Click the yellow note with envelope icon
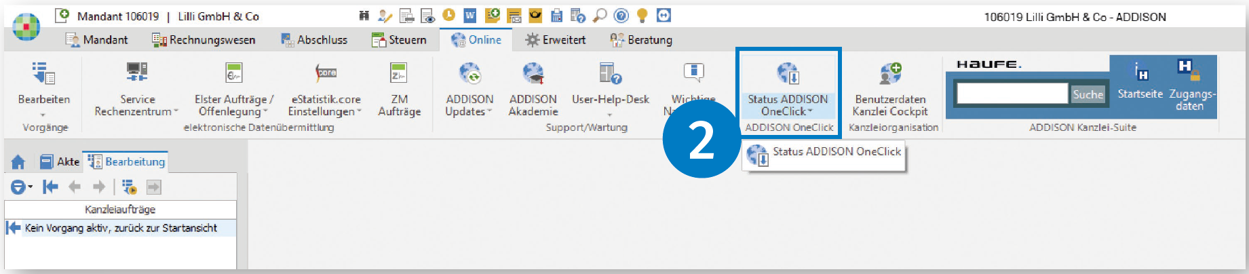 [514, 16]
